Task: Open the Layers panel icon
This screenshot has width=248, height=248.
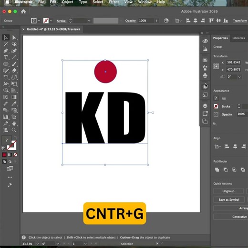Action: (x=205, y=106)
